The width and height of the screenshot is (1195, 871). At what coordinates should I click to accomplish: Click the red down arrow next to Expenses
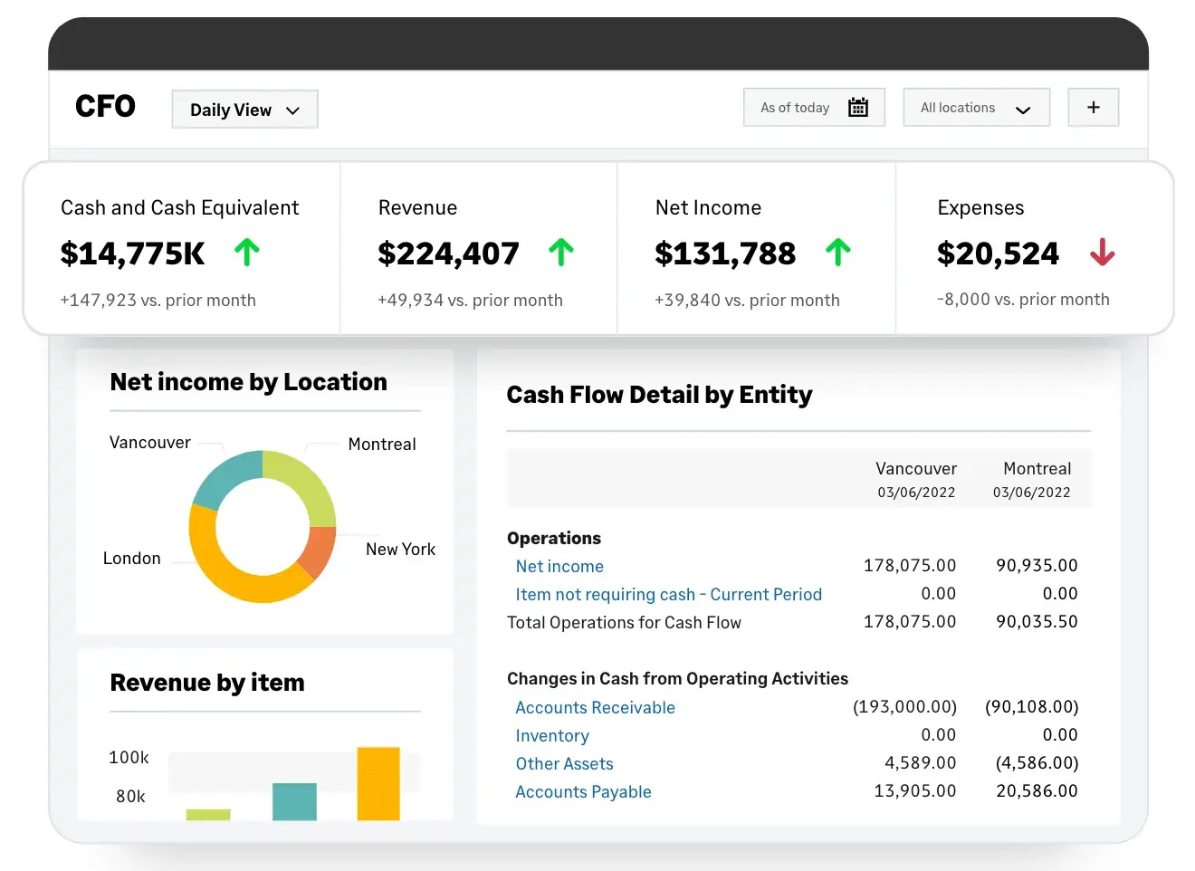pos(1102,253)
